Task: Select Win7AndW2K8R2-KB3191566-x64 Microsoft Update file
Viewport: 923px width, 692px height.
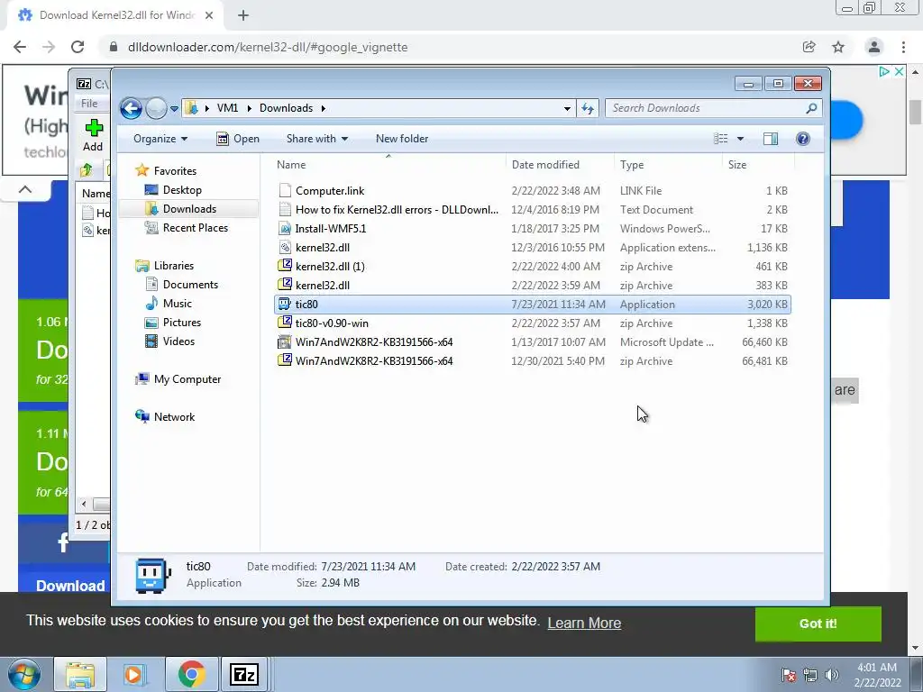Action: 532,341
